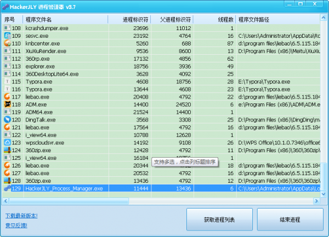Click the generic icon of ADM64.exe row 119
Viewport: 329px width, 237px height.
coord(7,112)
